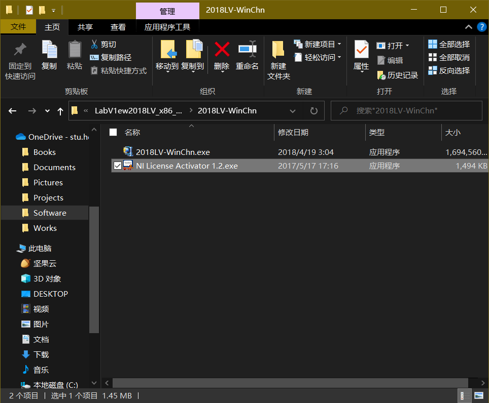Expand hidden path breadcrumb chevrons
This screenshot has width=489, height=403.
click(86, 111)
